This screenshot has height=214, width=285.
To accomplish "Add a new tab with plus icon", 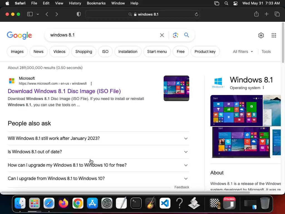I will (266, 14).
